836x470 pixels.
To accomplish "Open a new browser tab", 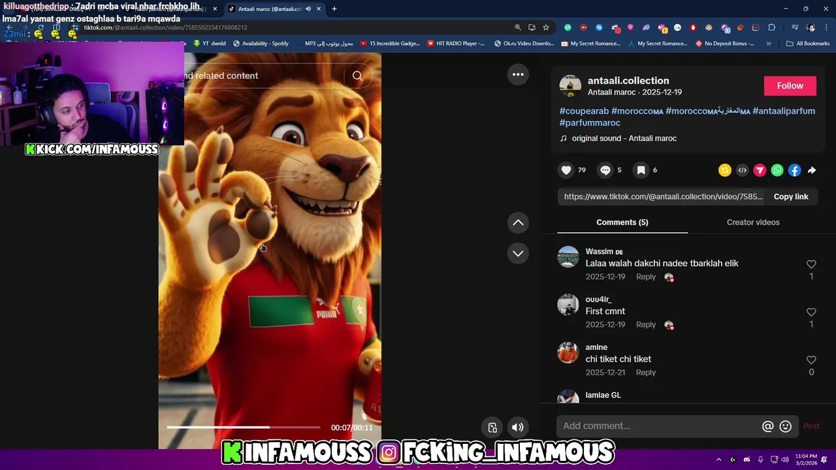I will tap(334, 9).
